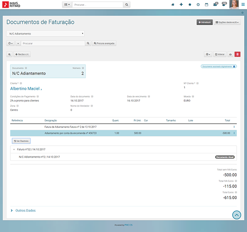
Task: Go to the home page icon
Action: [173, 5]
